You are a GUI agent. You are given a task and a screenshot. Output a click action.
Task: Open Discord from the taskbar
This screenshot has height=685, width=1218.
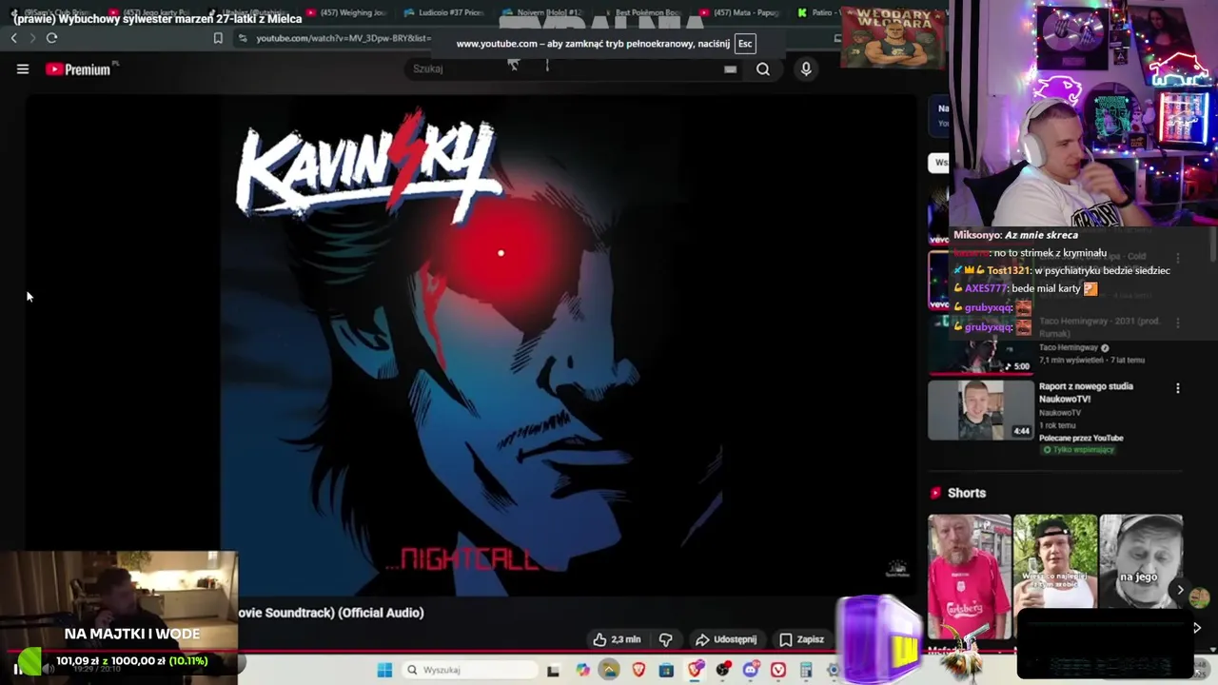tap(751, 670)
